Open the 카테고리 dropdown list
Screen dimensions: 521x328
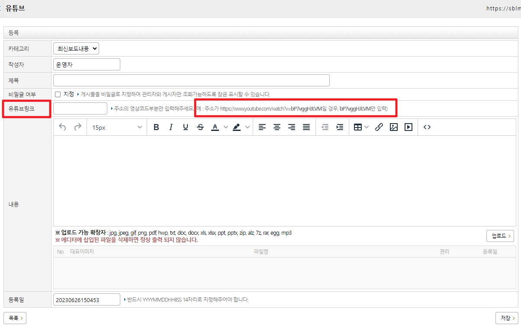click(x=76, y=48)
